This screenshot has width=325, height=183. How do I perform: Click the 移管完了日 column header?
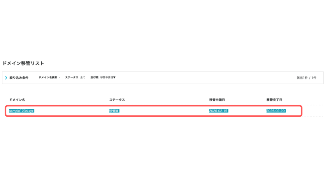pyautogui.click(x=274, y=100)
